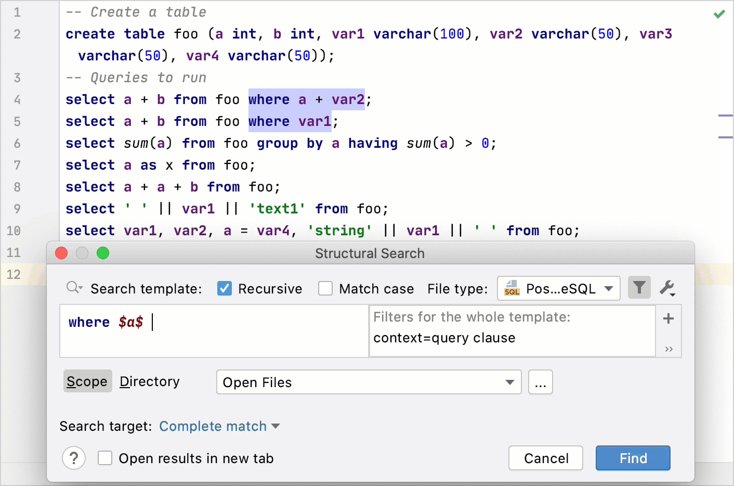Click the SQL icon in the File type selector
This screenshot has width=734, height=486.
[512, 288]
